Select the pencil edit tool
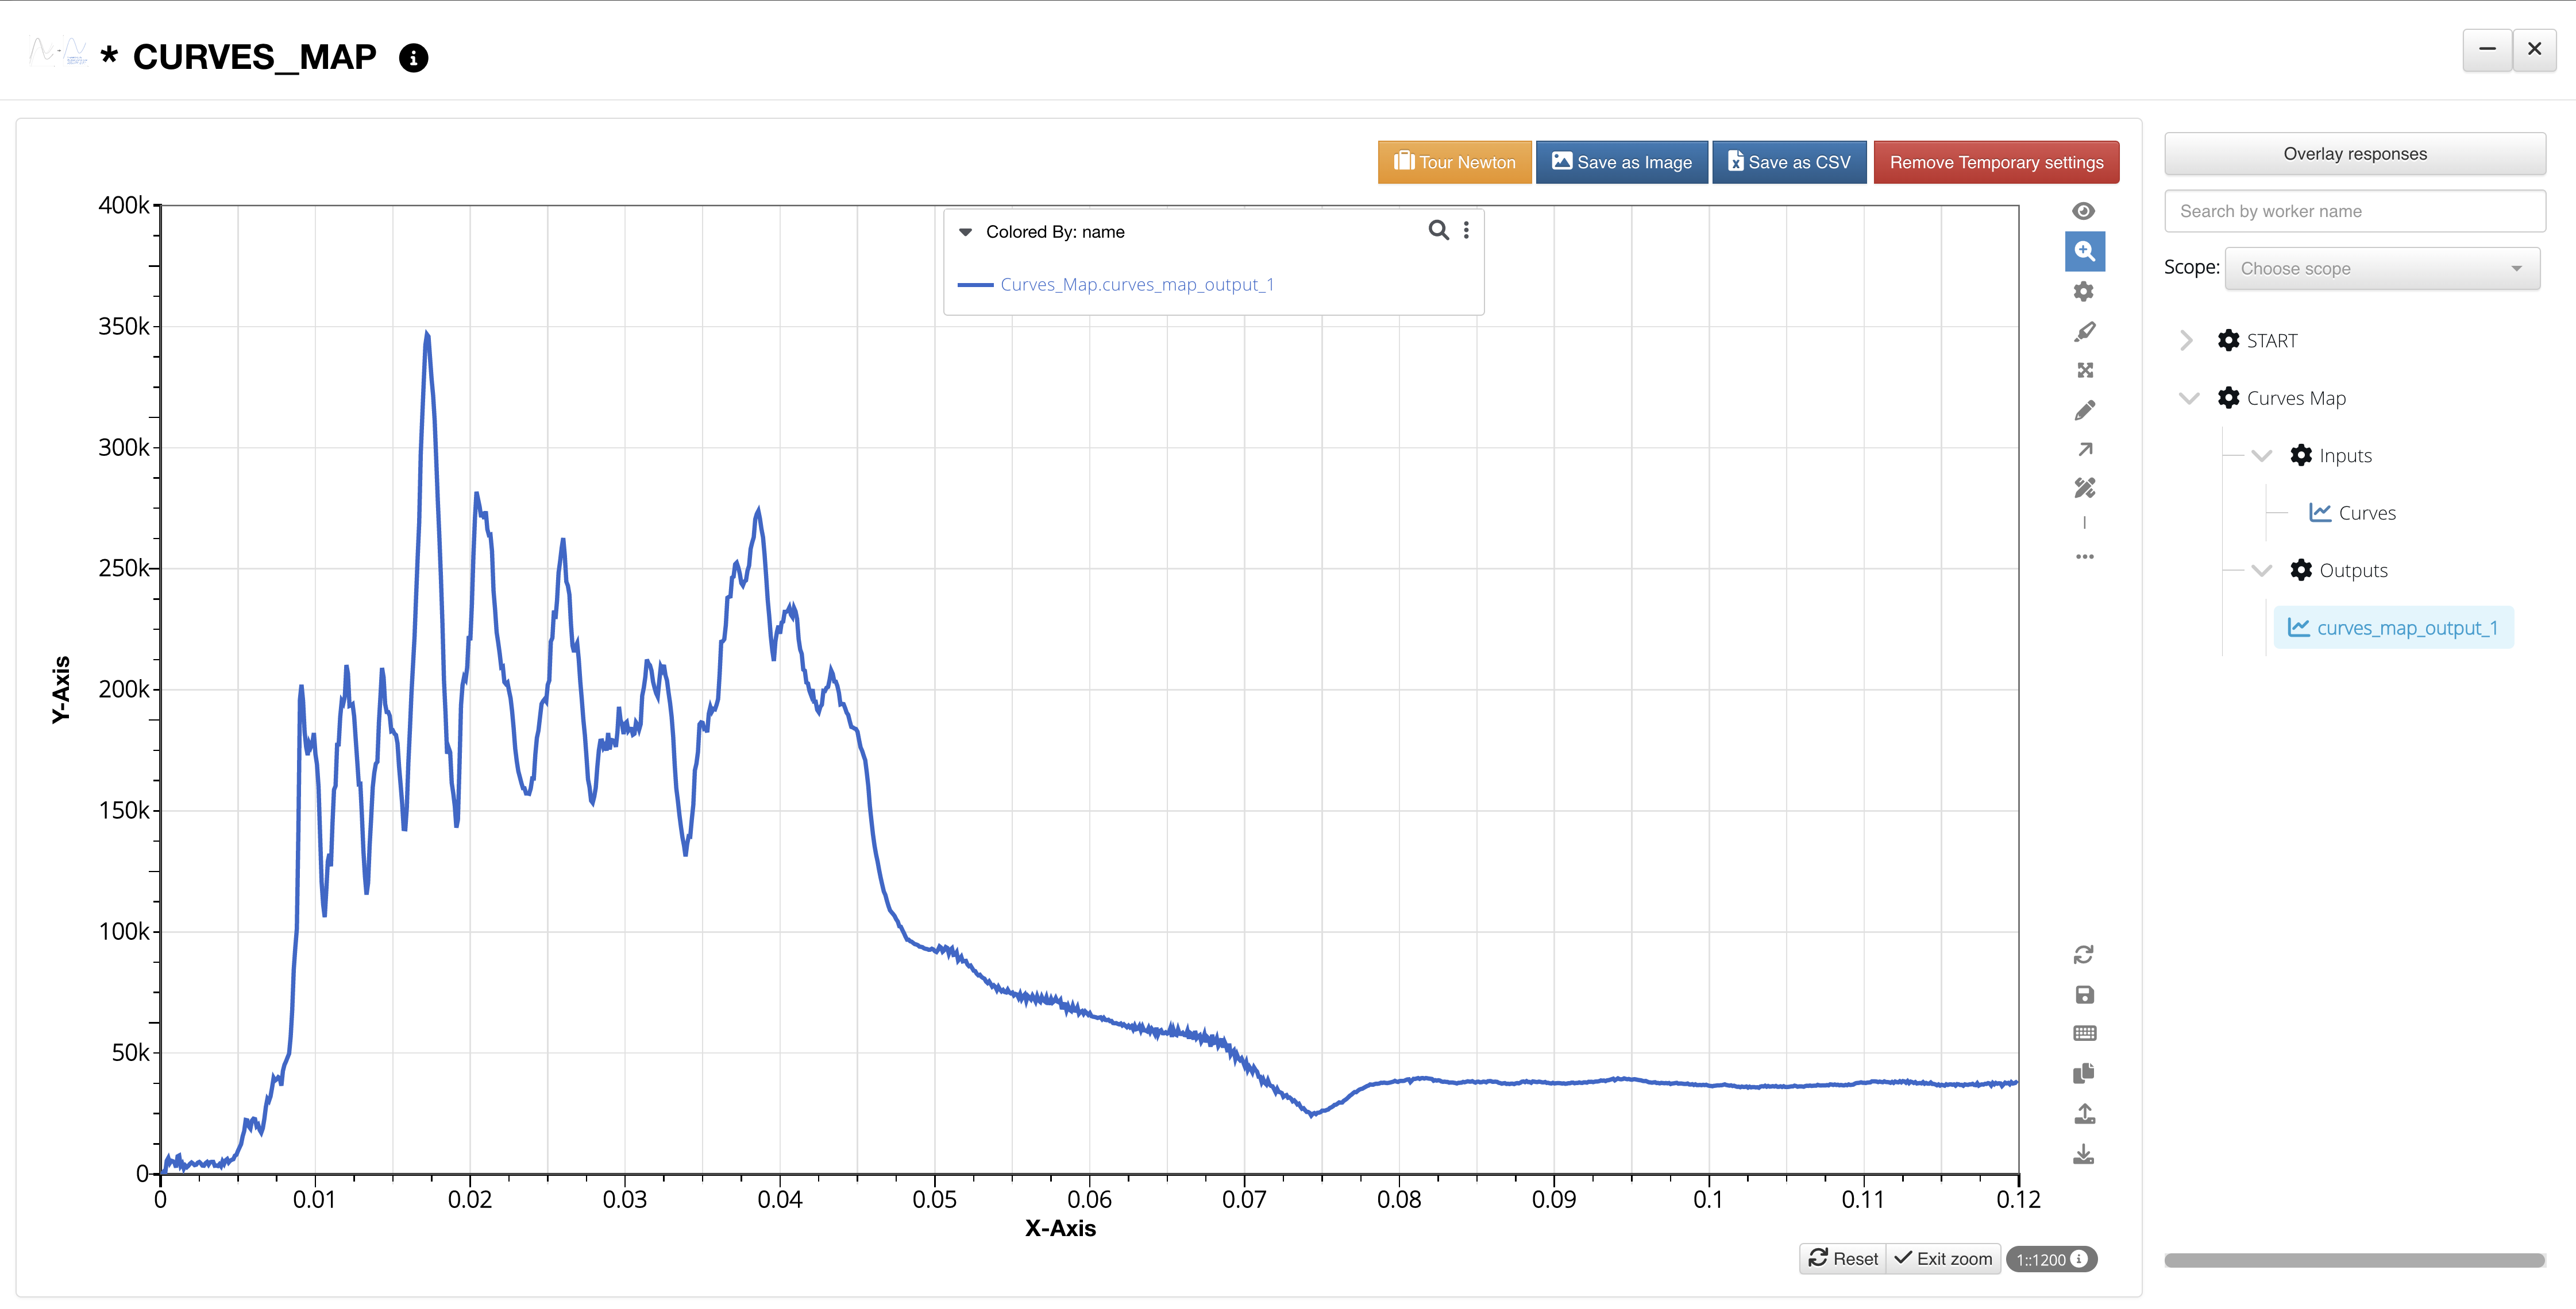The height and width of the screenshot is (1309, 2576). pos(2084,410)
